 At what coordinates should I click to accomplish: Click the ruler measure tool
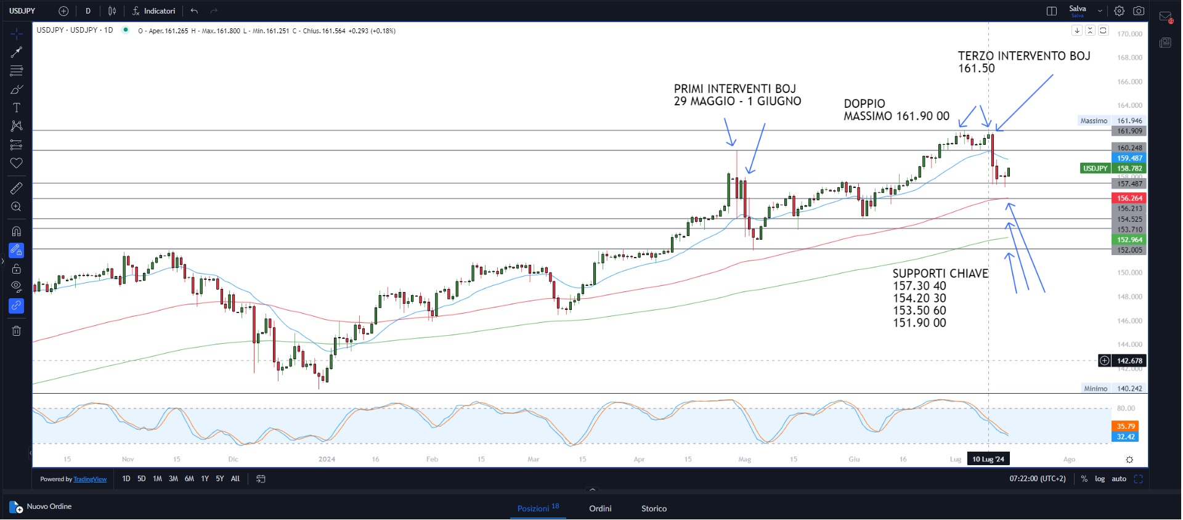tap(17, 188)
